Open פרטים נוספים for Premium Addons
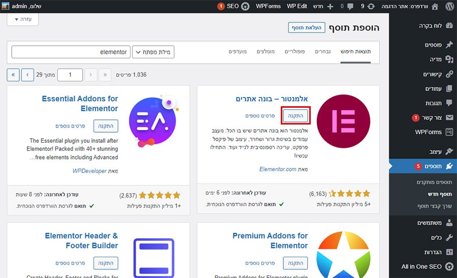 coord(260,263)
